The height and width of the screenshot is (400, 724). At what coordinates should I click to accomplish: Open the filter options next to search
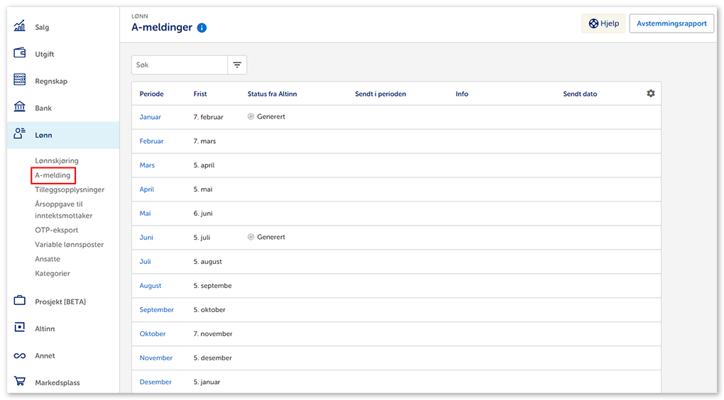[237, 65]
